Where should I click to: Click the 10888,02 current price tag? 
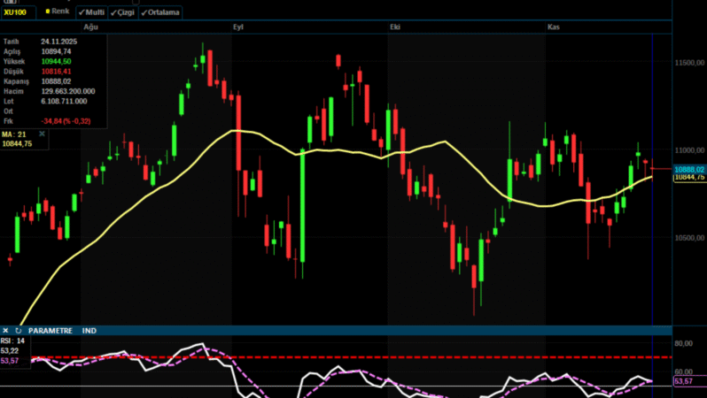(688, 169)
